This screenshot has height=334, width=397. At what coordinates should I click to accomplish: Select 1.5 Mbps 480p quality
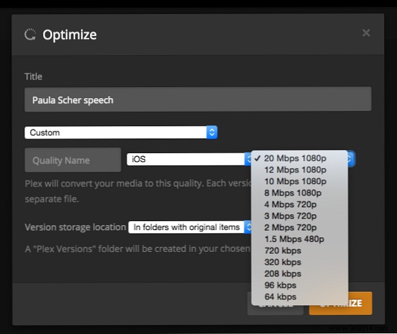(x=299, y=239)
